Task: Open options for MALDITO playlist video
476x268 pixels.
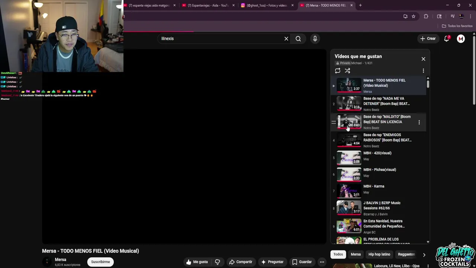Action: (419, 122)
